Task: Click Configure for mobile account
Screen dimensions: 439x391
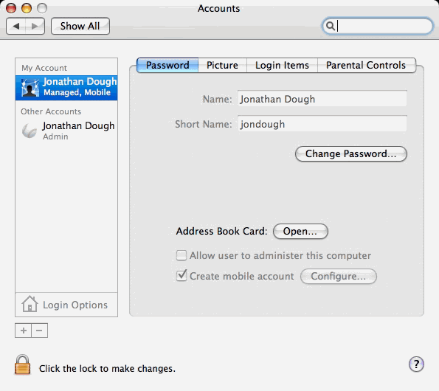Action: coord(339,276)
